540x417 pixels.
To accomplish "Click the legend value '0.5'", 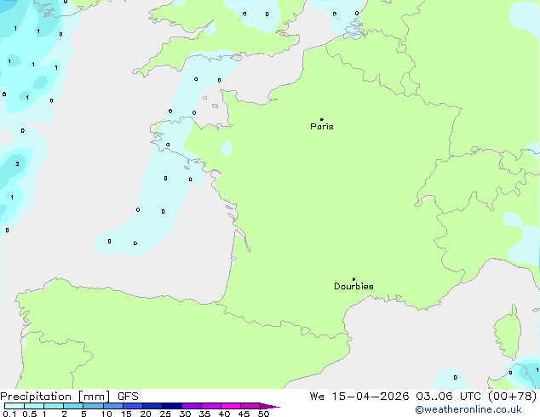I will (x=30, y=414).
